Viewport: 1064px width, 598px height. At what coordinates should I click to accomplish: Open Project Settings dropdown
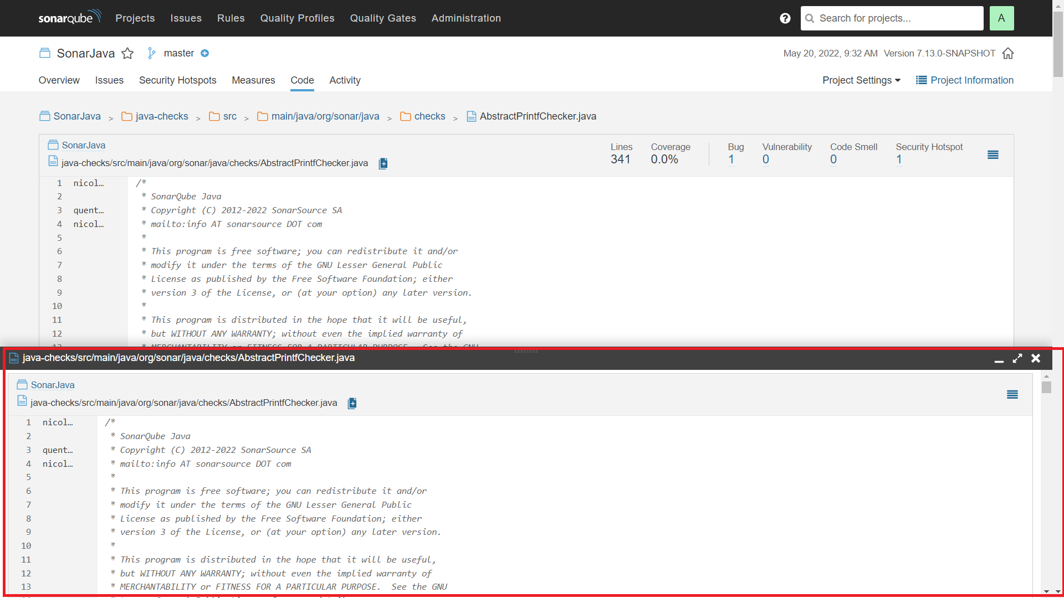861,80
